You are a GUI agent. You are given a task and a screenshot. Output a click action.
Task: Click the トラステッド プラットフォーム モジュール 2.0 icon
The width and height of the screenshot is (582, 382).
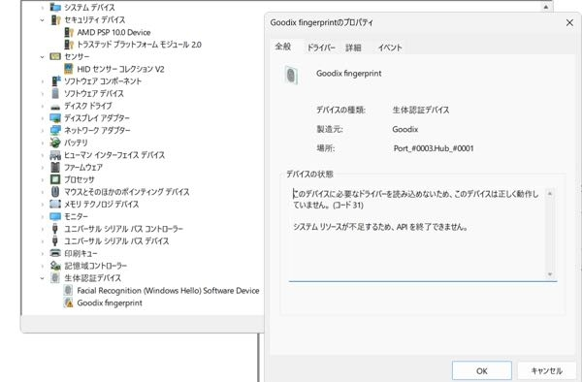click(x=69, y=45)
